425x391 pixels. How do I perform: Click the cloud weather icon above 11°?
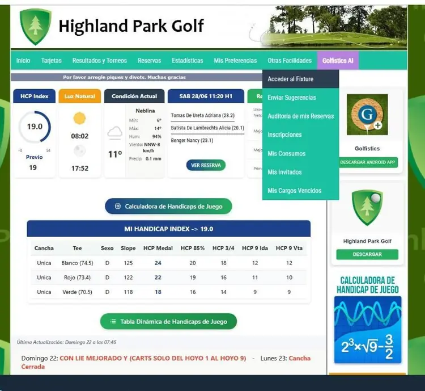click(x=115, y=133)
